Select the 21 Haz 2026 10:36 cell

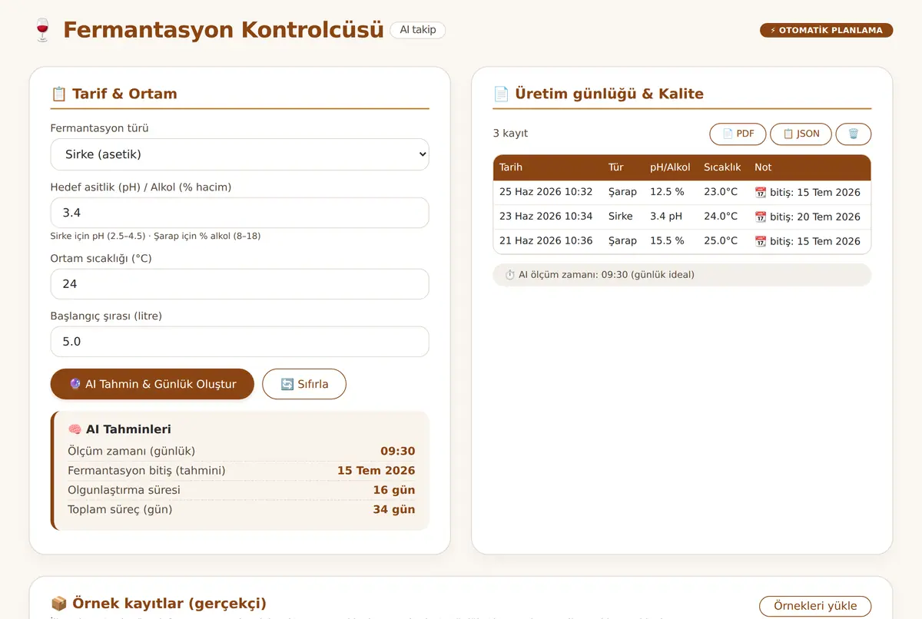546,241
